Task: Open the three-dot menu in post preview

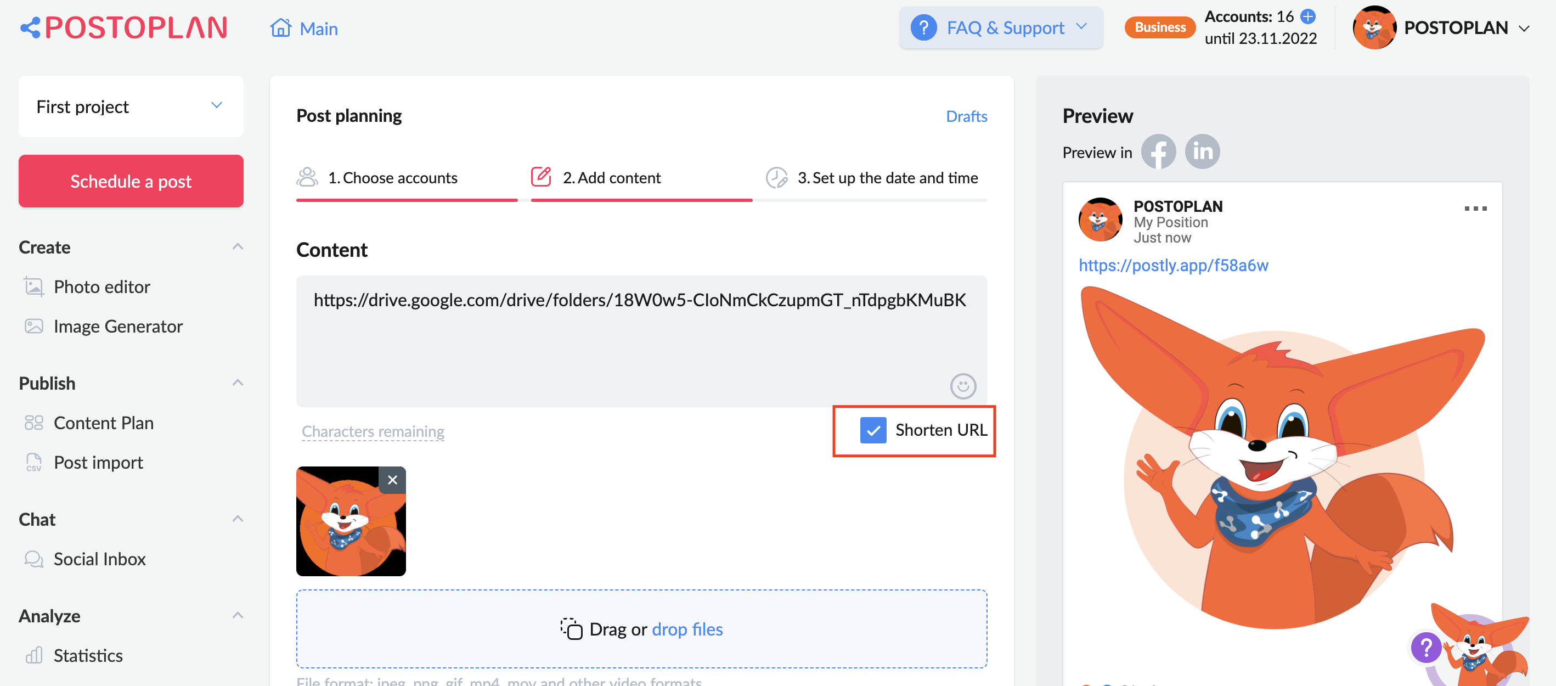Action: (x=1475, y=209)
